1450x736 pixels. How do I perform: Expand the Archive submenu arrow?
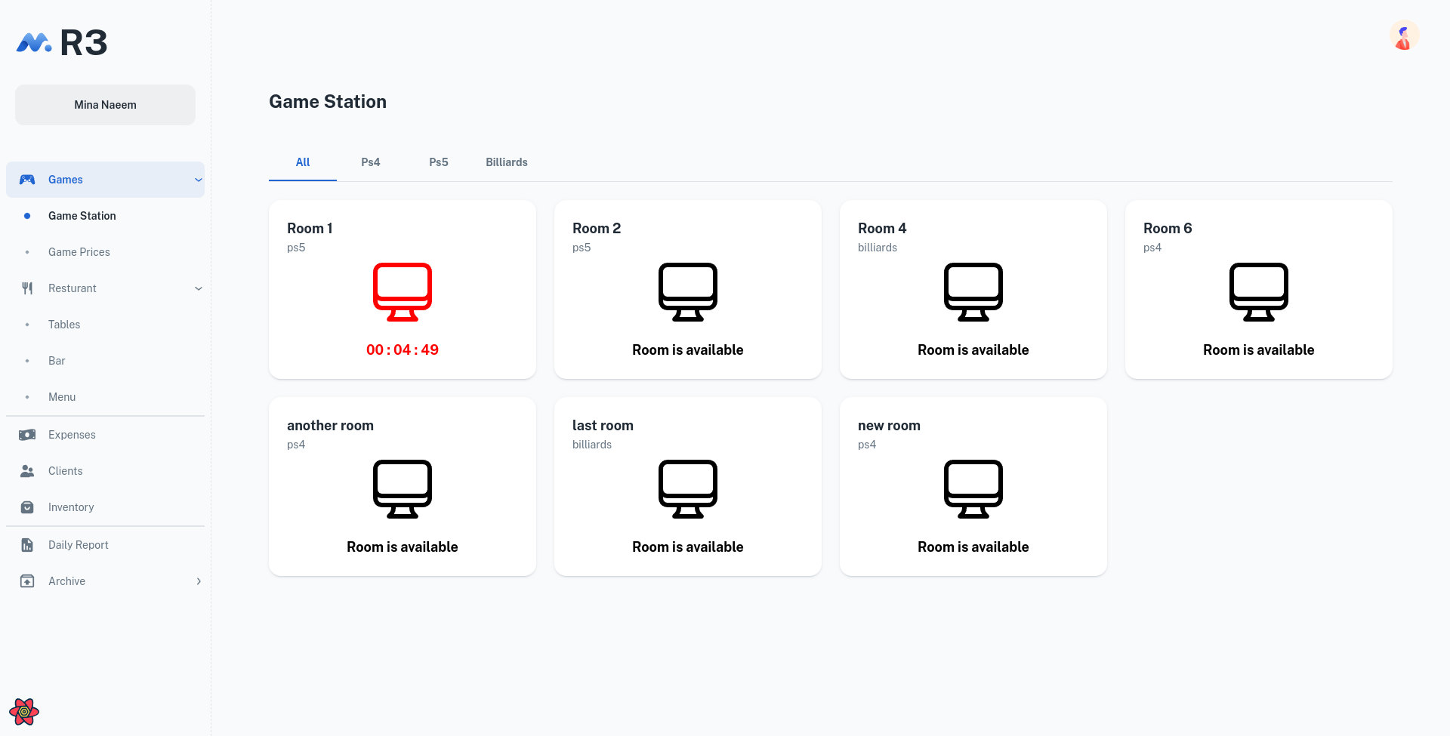(x=198, y=581)
